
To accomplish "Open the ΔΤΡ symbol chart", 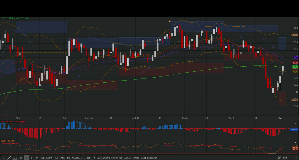I will 88,158.
